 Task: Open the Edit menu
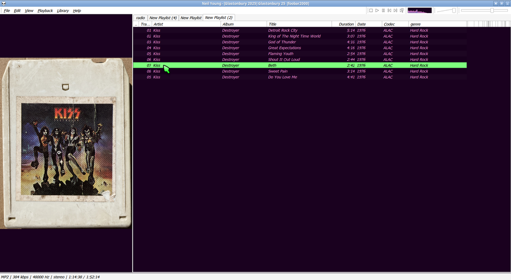[17, 11]
